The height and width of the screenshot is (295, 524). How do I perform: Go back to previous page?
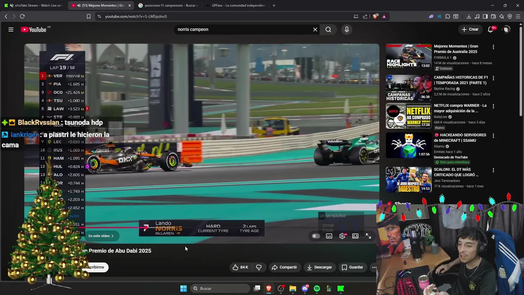click(x=6, y=16)
